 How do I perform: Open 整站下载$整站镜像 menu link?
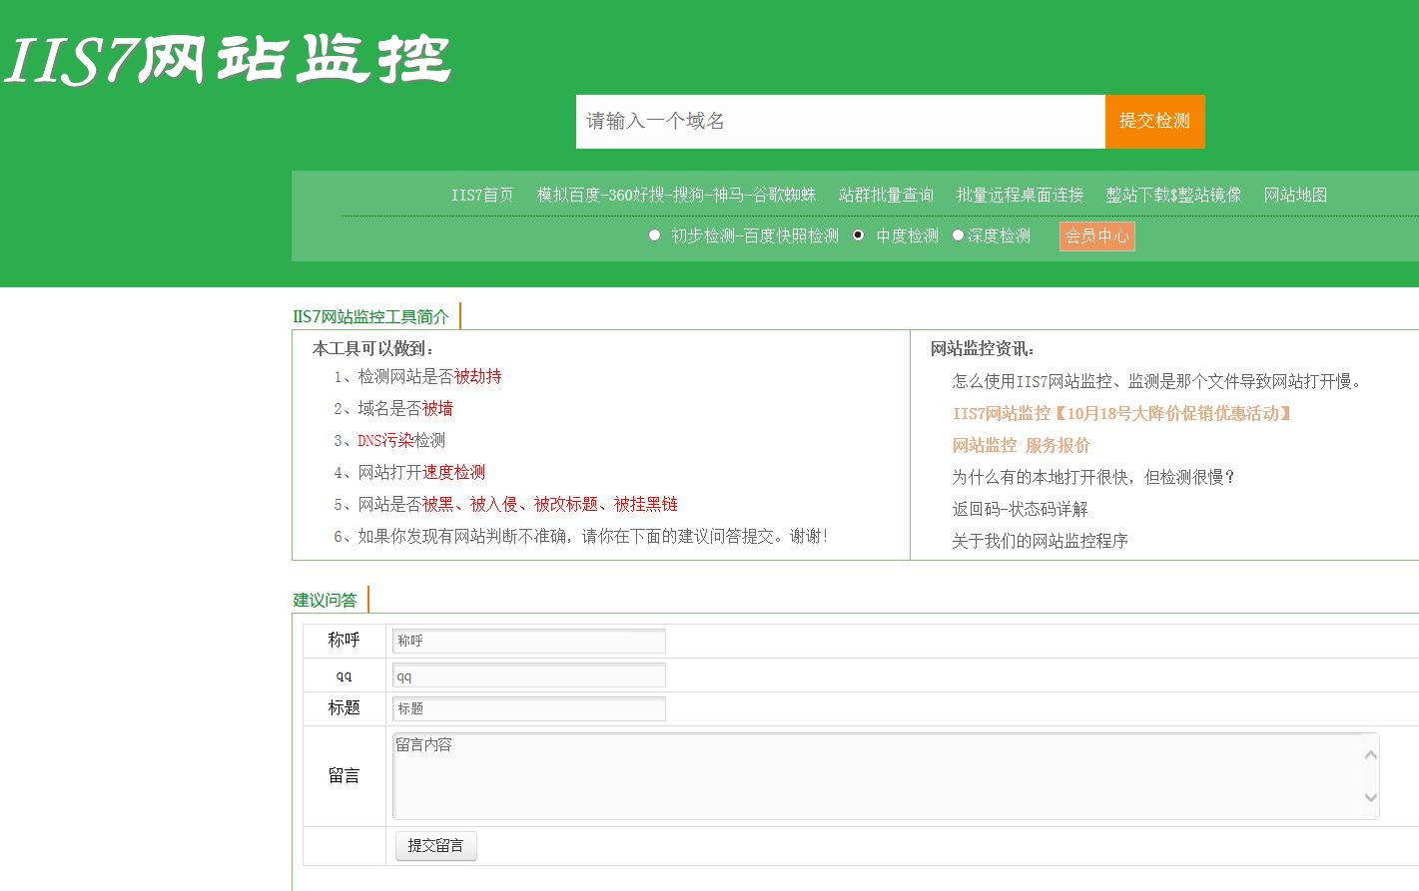[x=1173, y=195]
